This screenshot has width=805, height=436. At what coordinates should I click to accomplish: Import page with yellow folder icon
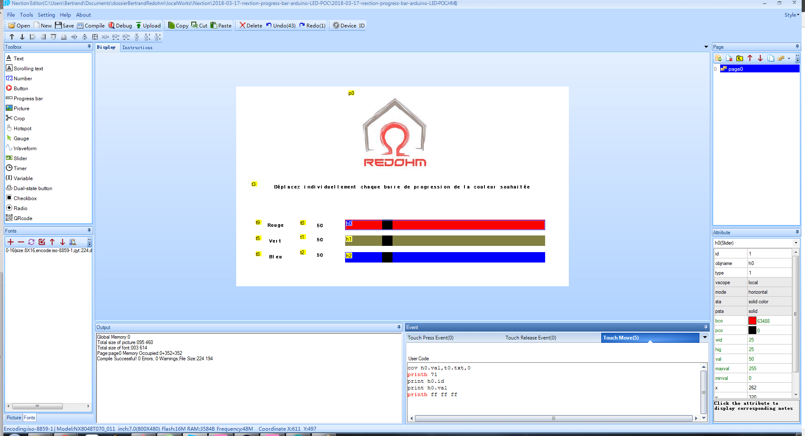[739, 58]
